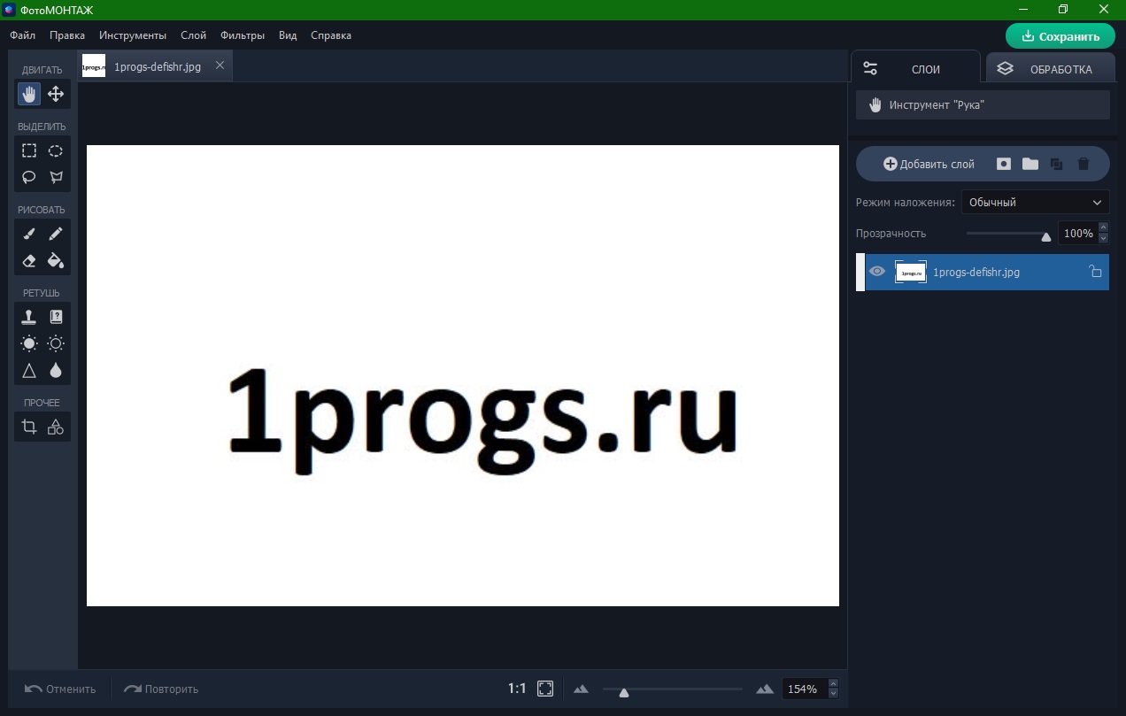Click the 1progs-defishr.jpg layer thumbnail
The image size is (1126, 716).
(911, 272)
